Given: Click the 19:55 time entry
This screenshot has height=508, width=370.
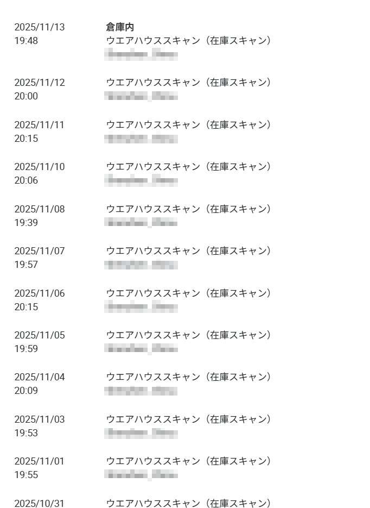Looking at the screenshot, I should coord(26,475).
